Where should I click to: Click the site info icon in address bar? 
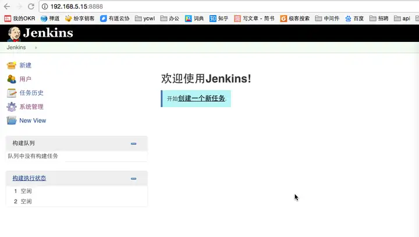coord(45,6)
